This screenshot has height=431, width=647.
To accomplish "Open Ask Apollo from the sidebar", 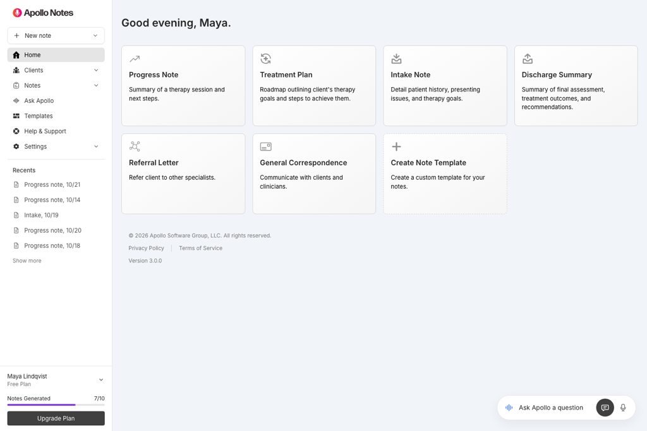I will 56,100.
